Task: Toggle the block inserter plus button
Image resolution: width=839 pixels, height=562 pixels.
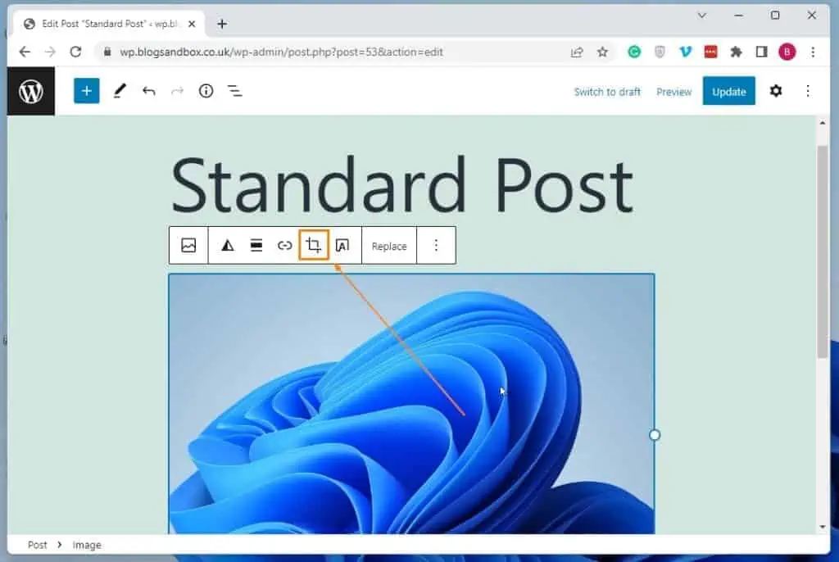Action: [87, 91]
